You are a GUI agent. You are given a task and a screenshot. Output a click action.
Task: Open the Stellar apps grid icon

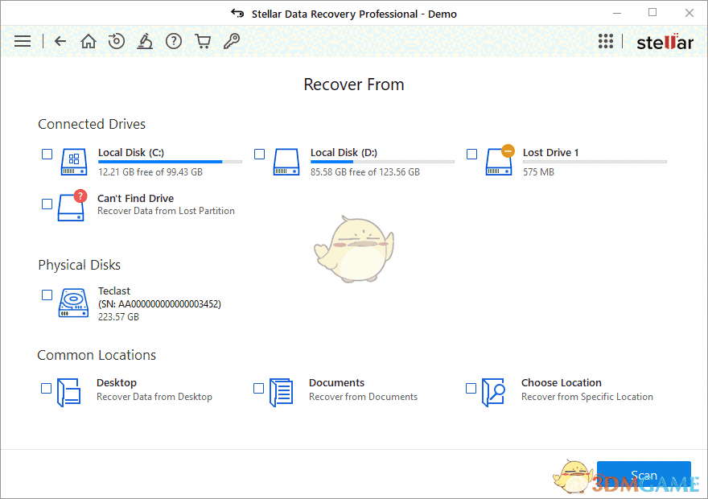[606, 41]
